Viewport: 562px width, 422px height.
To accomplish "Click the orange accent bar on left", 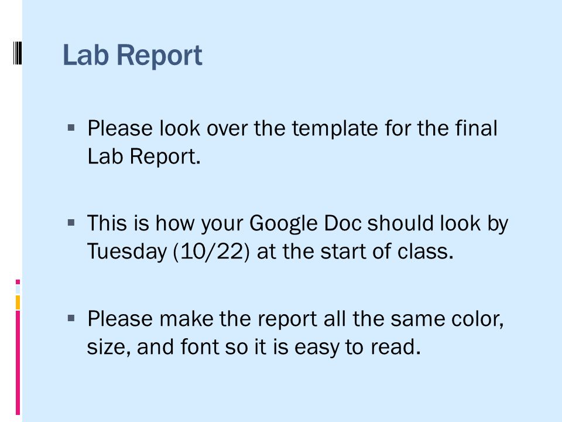I will click(18, 302).
